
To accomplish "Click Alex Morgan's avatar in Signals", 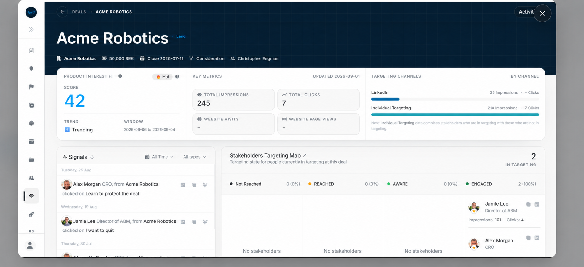I will pyautogui.click(x=67, y=184).
